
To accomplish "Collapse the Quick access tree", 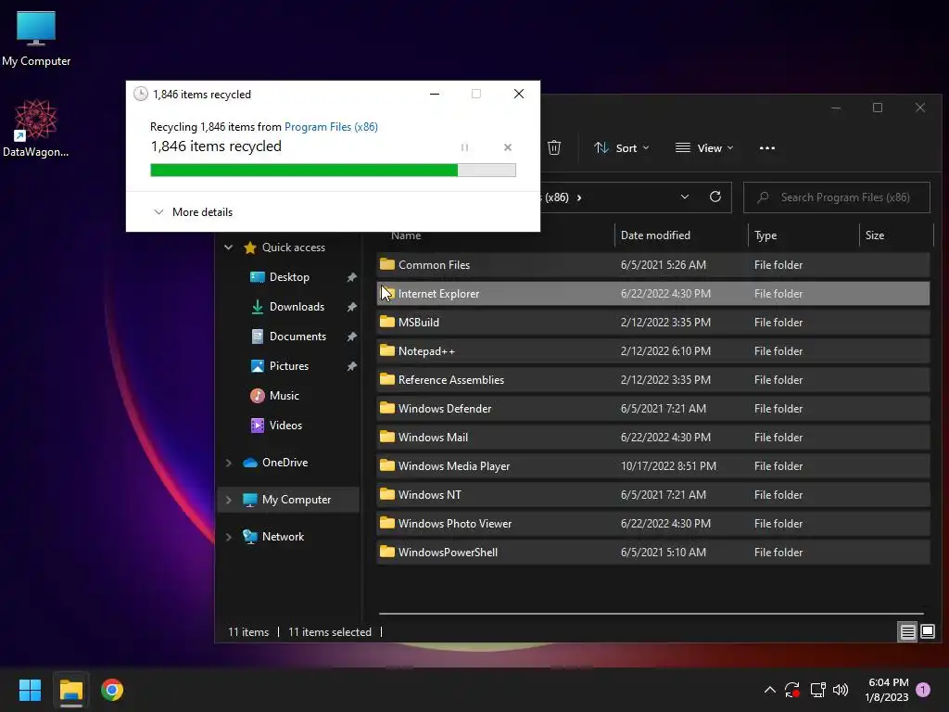I will 228,247.
